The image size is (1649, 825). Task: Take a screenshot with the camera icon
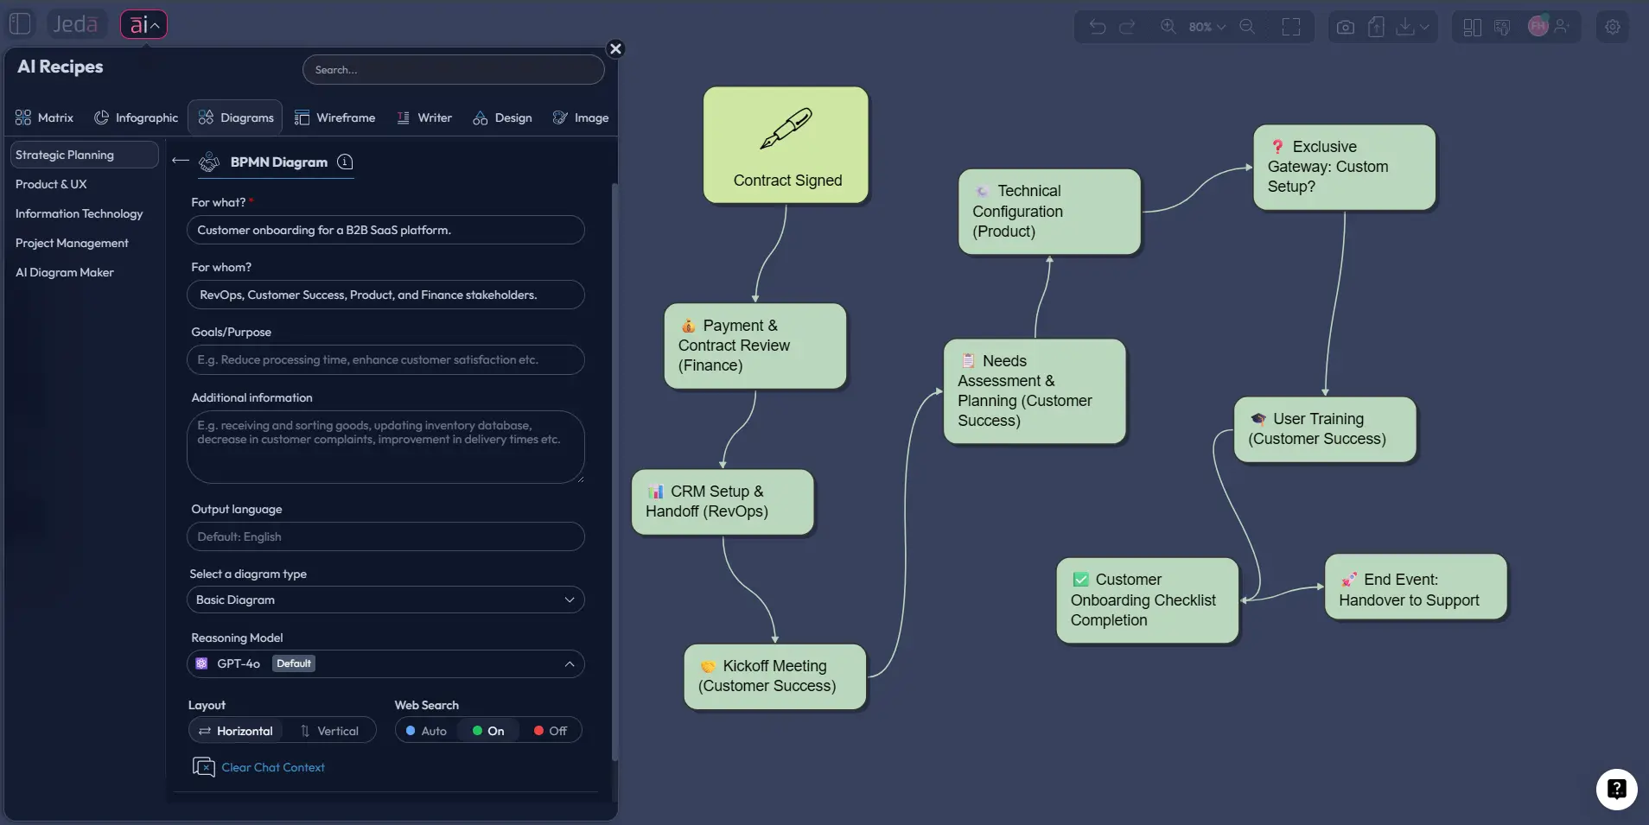pos(1345,27)
